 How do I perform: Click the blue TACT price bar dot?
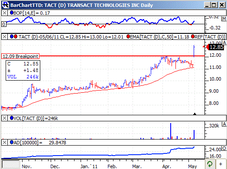12,37
